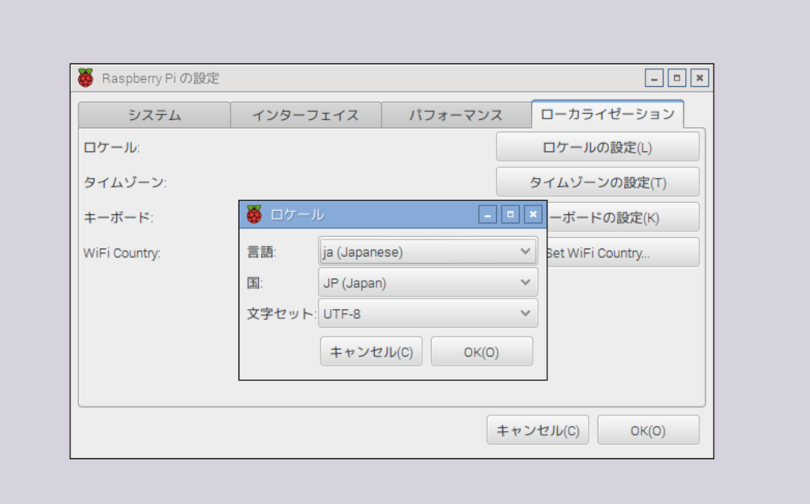Click the 言語: label in the dialog

click(x=261, y=252)
